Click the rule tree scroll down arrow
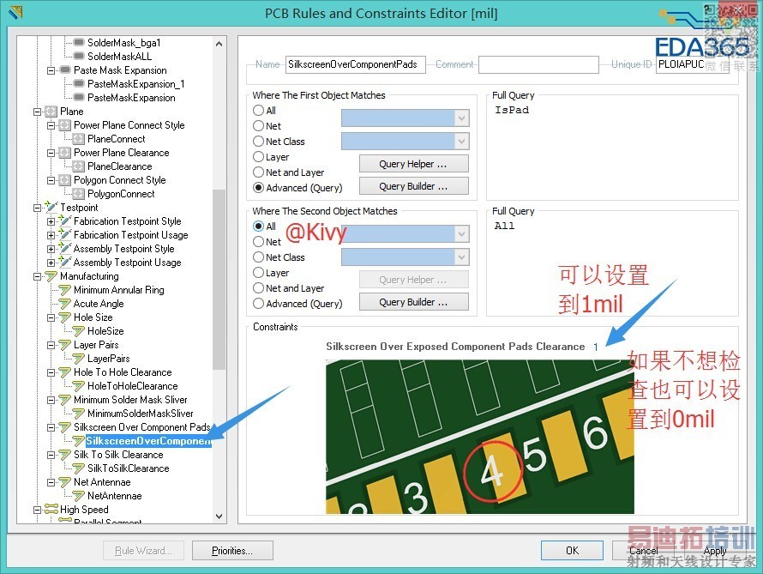Screen dimensions: 763x574 (219, 516)
